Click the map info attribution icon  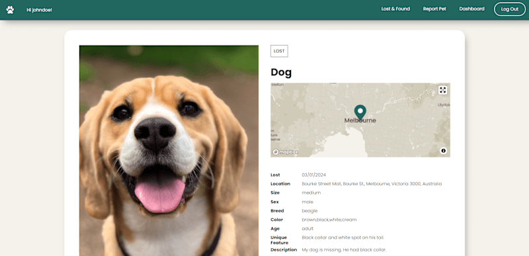click(443, 151)
